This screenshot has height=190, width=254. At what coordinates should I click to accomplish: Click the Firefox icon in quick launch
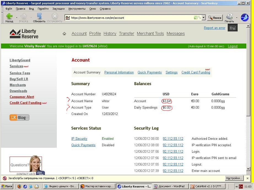pyautogui.click(x=19, y=186)
